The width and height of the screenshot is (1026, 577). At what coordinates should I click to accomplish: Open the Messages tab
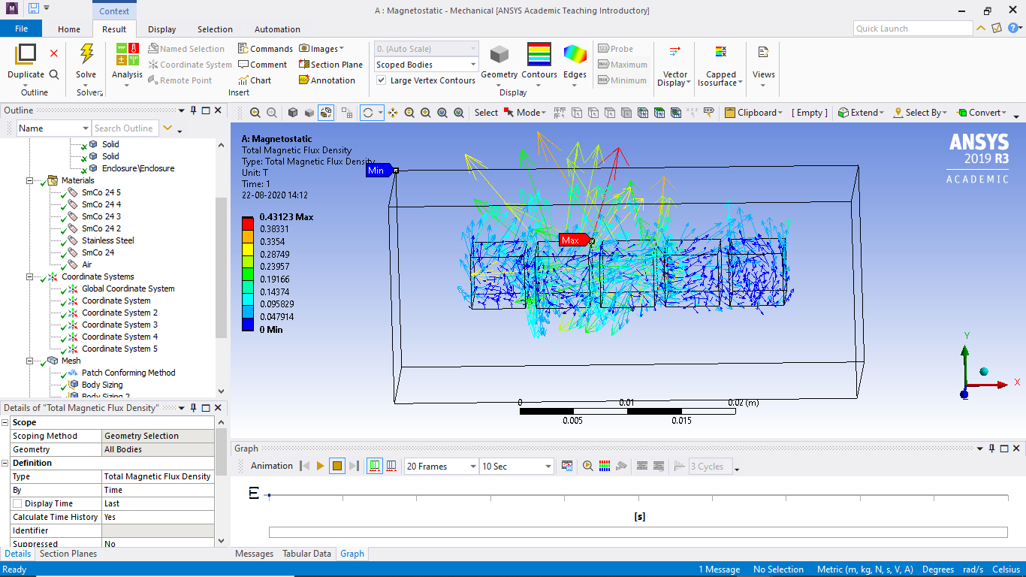(x=254, y=554)
